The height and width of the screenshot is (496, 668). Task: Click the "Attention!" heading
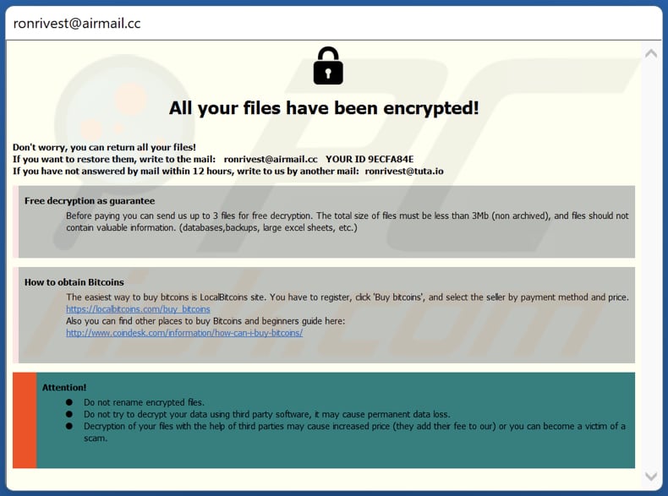tap(64, 387)
